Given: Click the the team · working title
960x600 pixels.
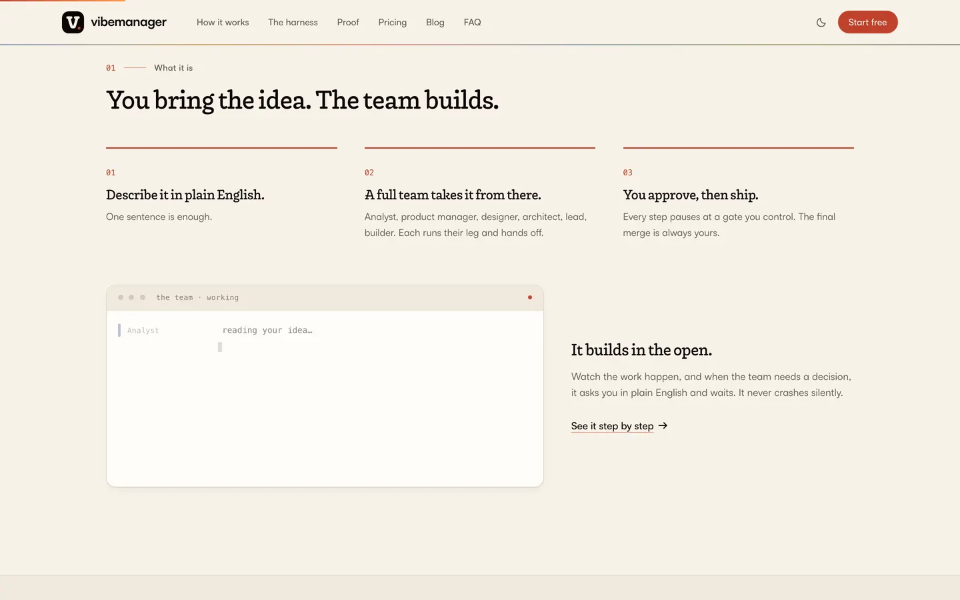Looking at the screenshot, I should (x=197, y=297).
